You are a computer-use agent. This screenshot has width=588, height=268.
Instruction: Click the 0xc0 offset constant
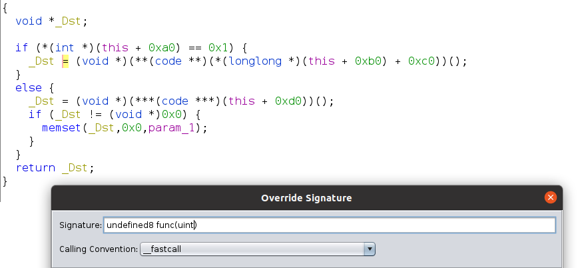[x=422, y=61]
